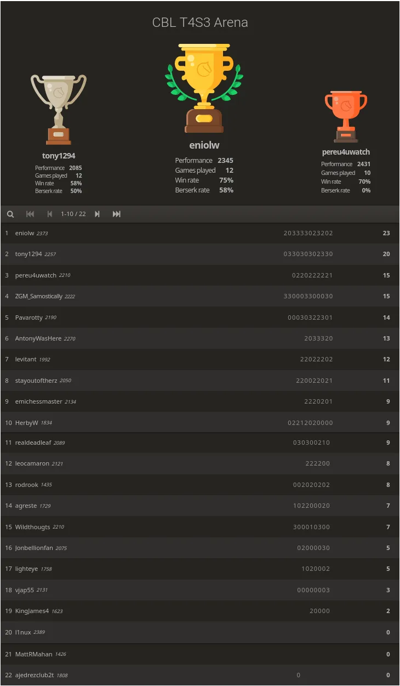Click the bronze trophy icon

pos(346,116)
